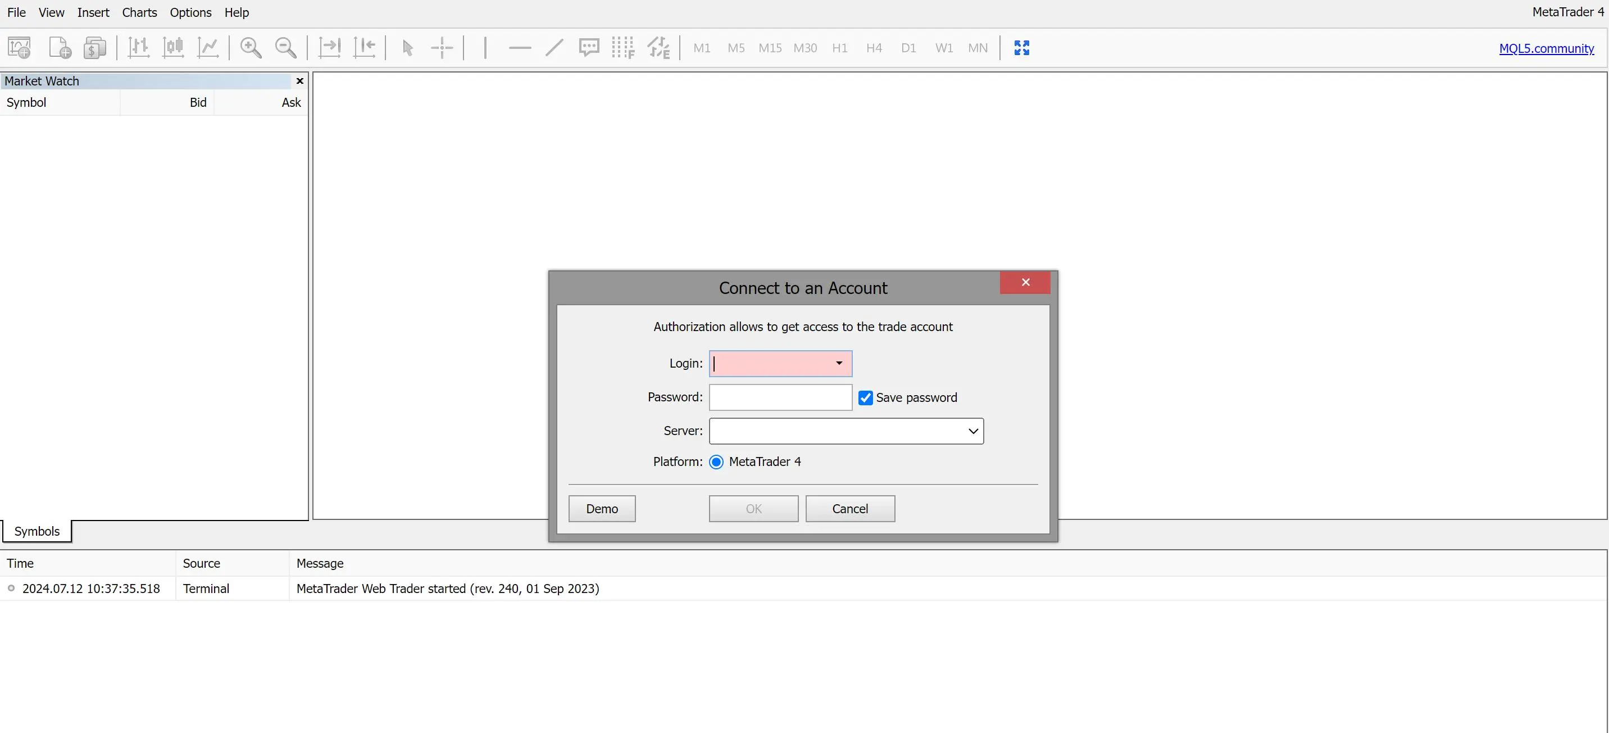
Task: Close the Market Watch panel
Action: point(300,82)
